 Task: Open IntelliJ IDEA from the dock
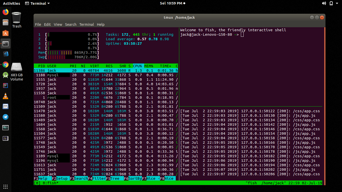pos(5,86)
